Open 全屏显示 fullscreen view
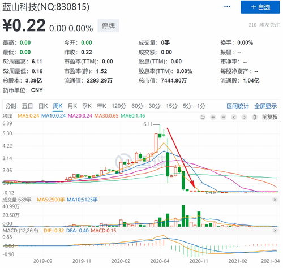The height and width of the screenshot is (268, 283). (265, 106)
